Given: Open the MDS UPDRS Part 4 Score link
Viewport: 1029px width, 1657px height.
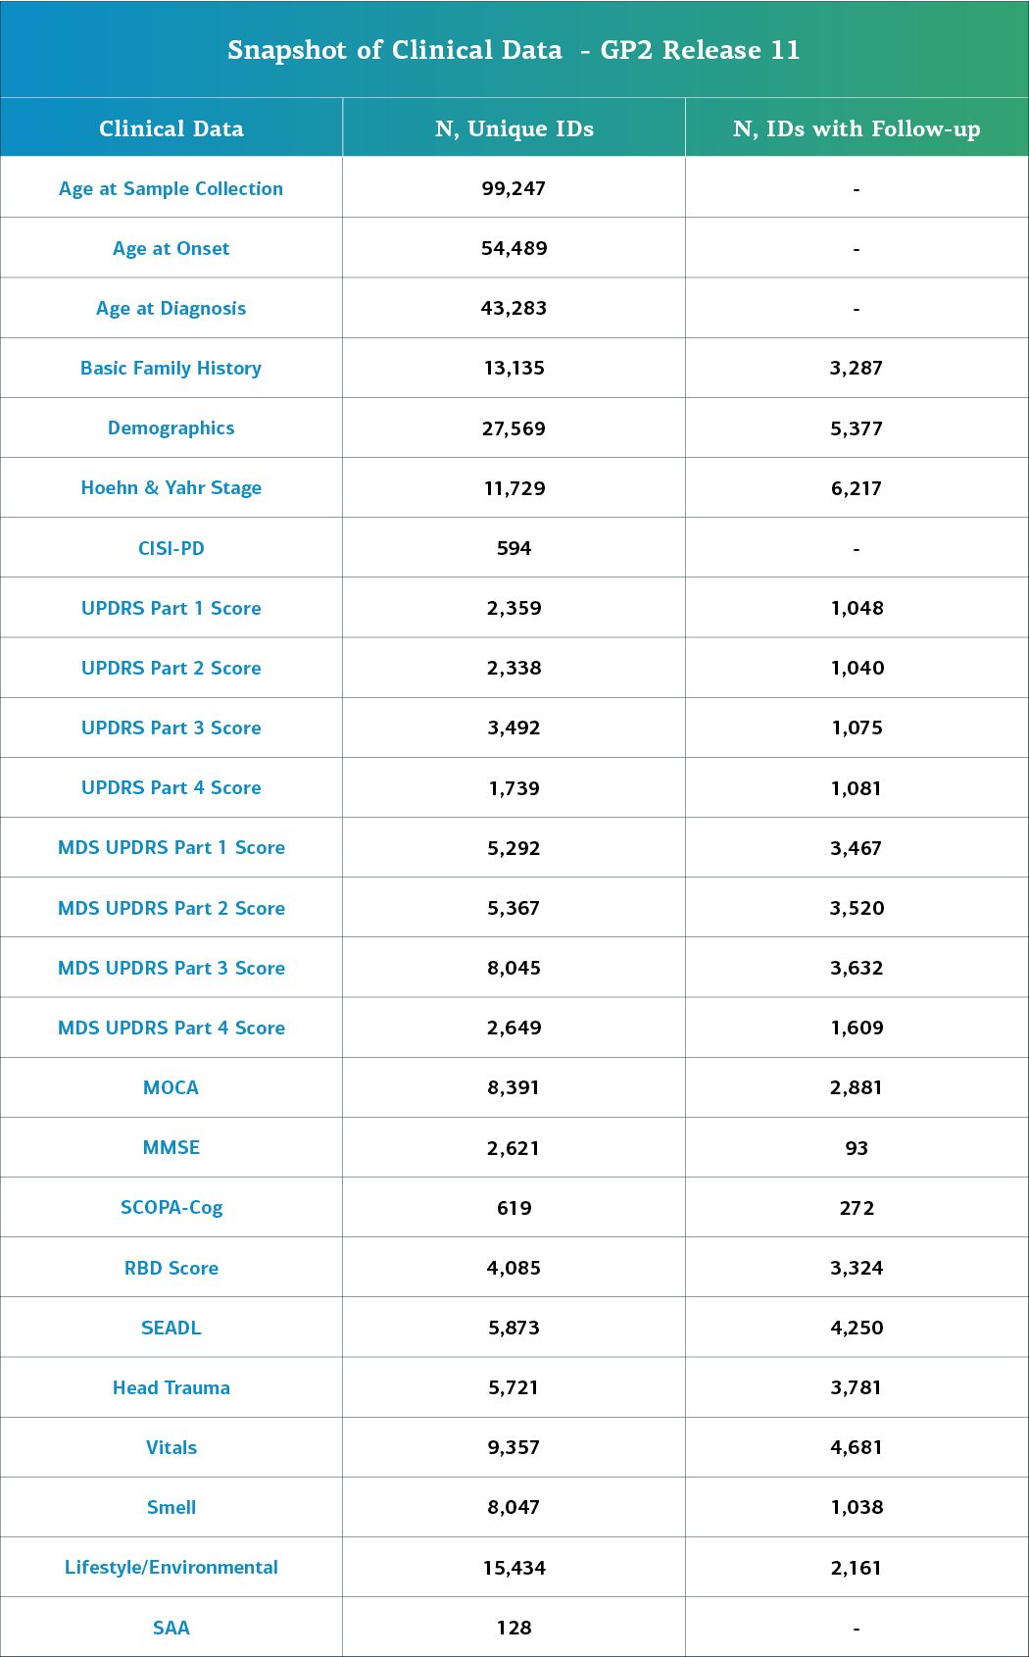Looking at the screenshot, I should click(x=171, y=1028).
